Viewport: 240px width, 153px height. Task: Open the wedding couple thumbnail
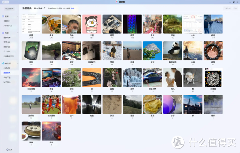click(173, 78)
